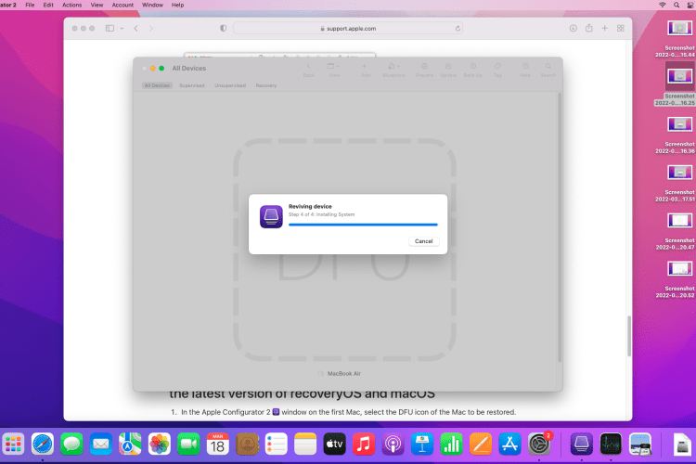Screen dimensions: 696x464
Task: Open the Help menu in the menu bar
Action: click(x=177, y=5)
